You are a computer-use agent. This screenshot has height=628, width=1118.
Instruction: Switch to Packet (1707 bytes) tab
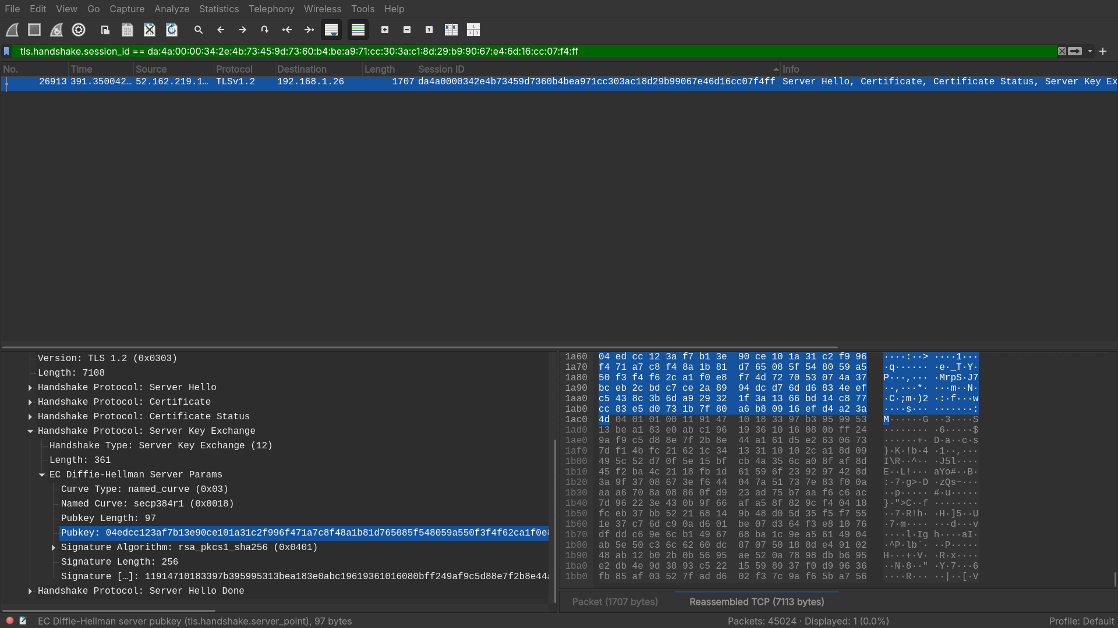pos(615,602)
